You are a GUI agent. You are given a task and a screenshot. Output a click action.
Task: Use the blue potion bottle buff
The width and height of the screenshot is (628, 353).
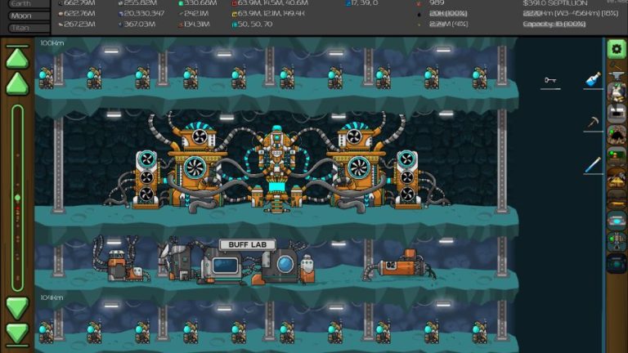click(x=593, y=78)
